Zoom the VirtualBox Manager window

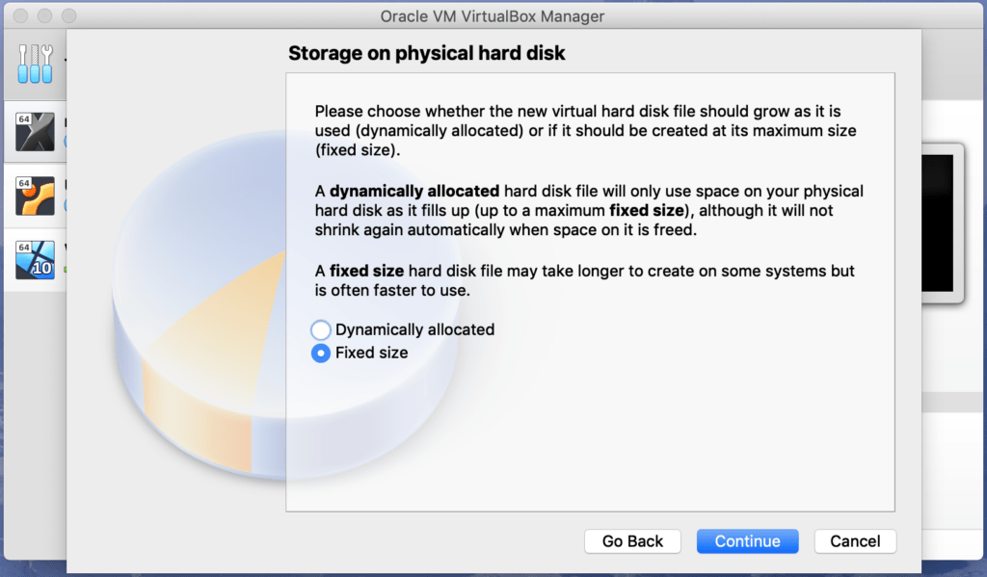click(69, 15)
